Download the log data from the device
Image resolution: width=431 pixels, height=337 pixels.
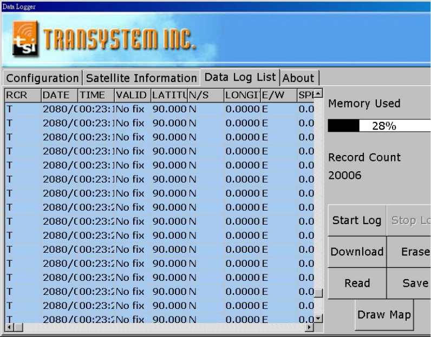[357, 252]
